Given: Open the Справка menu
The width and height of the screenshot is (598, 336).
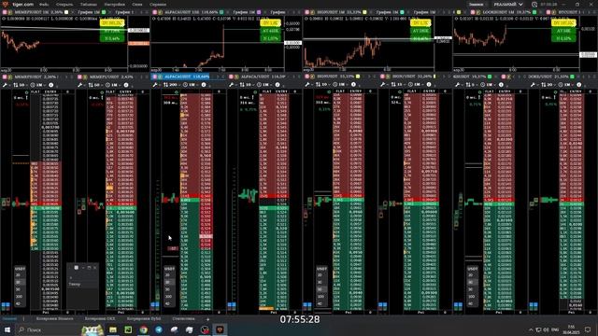Looking at the screenshot, I should point(158,4).
